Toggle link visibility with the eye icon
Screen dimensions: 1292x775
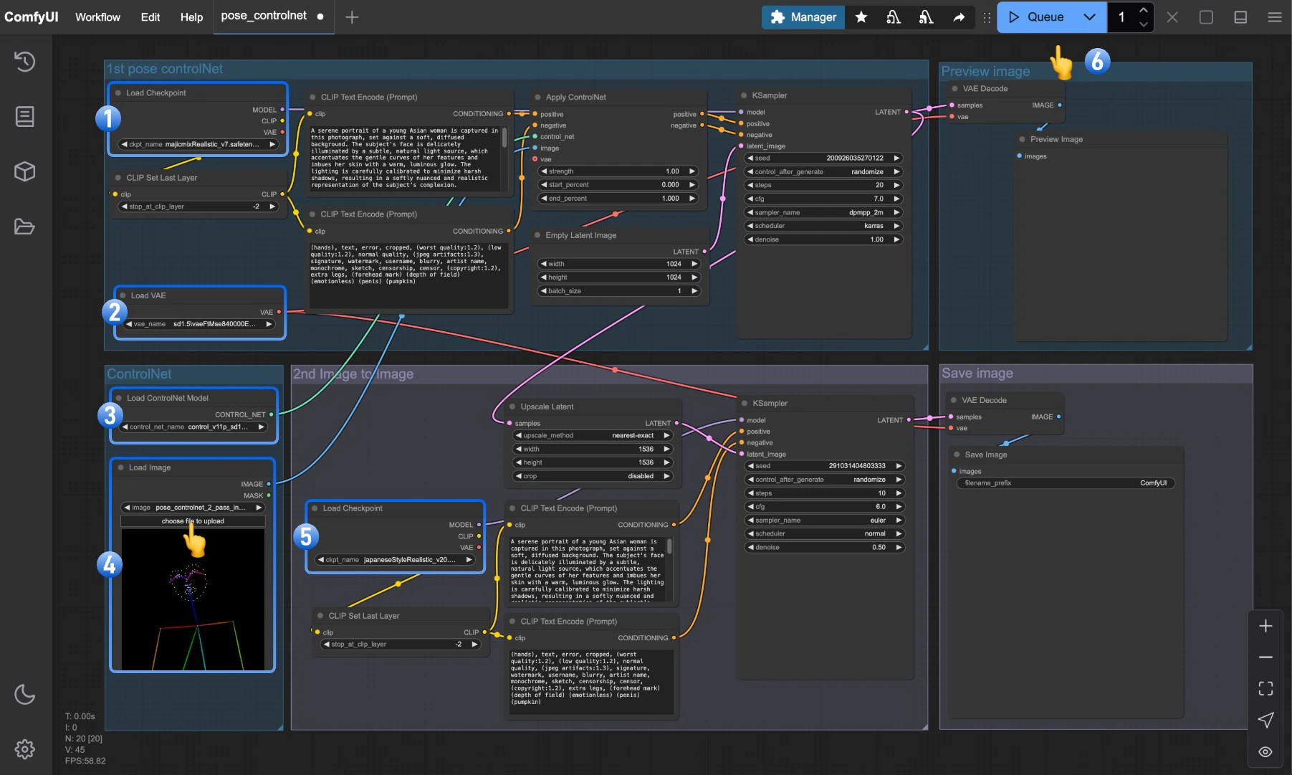tap(1265, 751)
